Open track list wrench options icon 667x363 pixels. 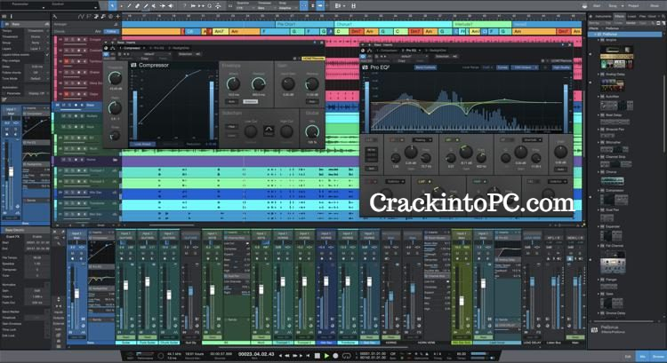(x=55, y=17)
